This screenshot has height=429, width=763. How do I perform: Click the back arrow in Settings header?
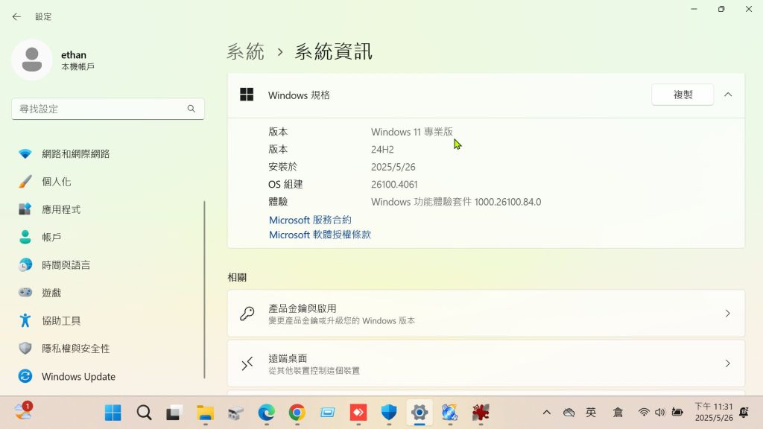coord(16,16)
